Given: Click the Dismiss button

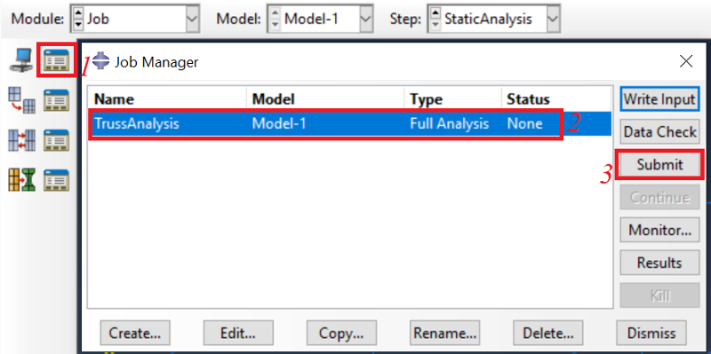Looking at the screenshot, I should point(651,334).
